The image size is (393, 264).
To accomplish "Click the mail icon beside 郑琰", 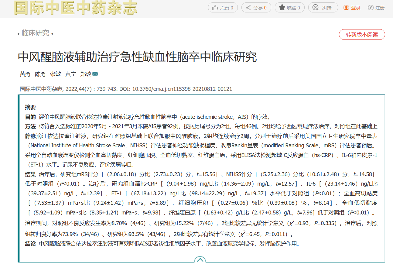I will pyautogui.click(x=95, y=74).
